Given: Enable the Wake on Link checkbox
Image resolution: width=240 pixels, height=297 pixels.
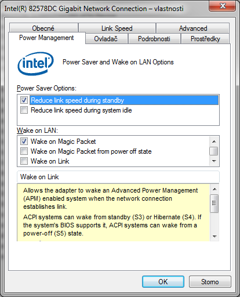Looking at the screenshot, I should click(24, 161).
